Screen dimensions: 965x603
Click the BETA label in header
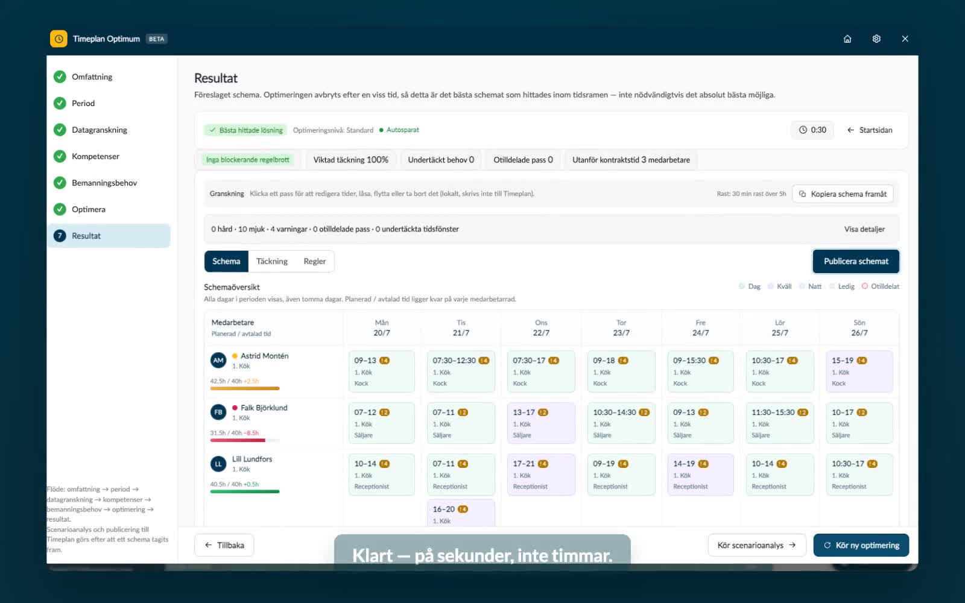click(157, 39)
